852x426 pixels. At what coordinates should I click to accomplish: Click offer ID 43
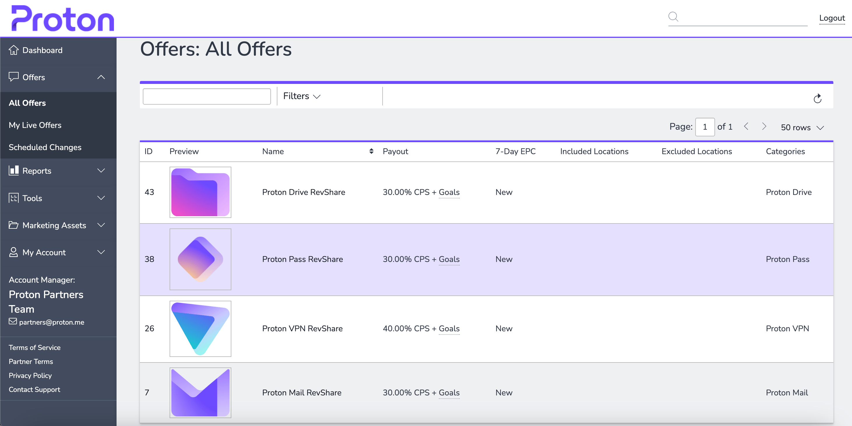(x=149, y=192)
